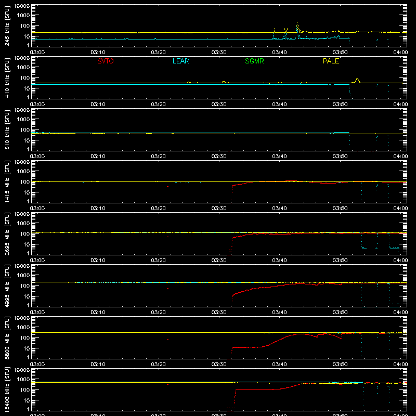
Task: Select the '4995 MHz [SFU]' axis title
Action: click(7, 285)
